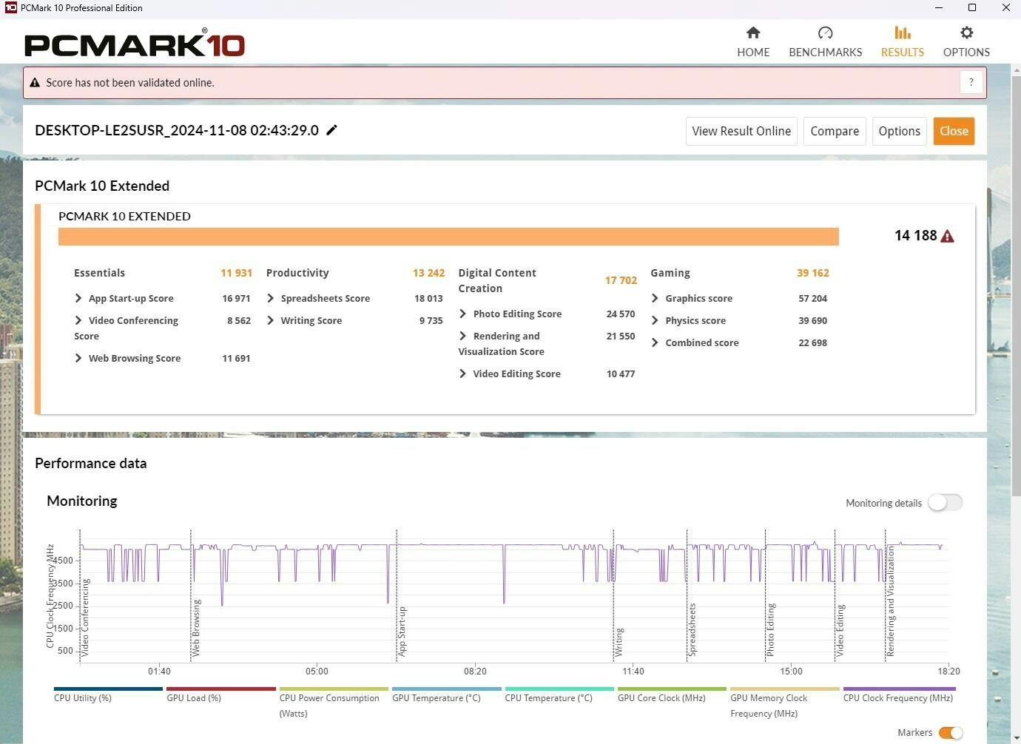
Task: Click the result name DESKTOP-LE2SUSR text
Action: [x=177, y=130]
